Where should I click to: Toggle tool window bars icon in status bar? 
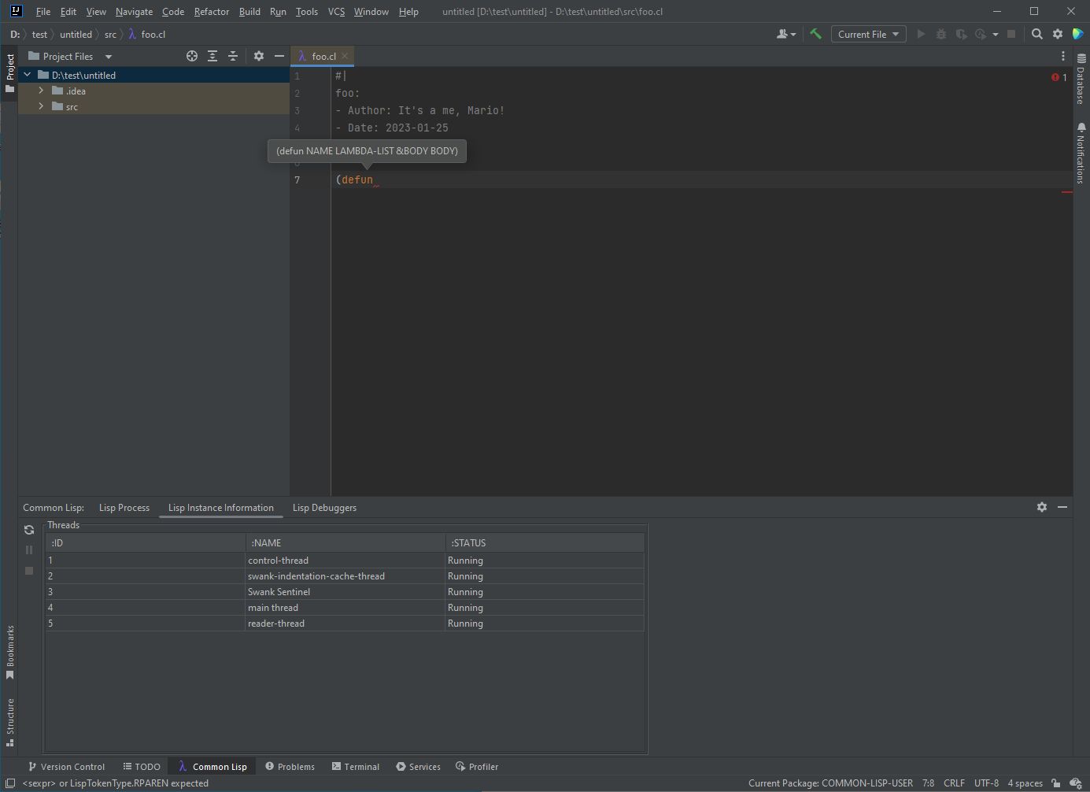click(10, 783)
